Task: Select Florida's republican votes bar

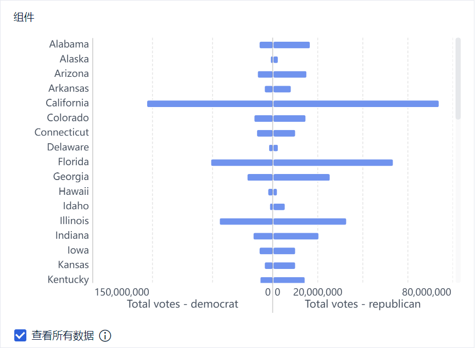Action: (333, 162)
